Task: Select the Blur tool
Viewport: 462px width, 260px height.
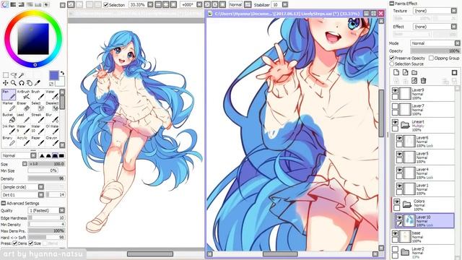Action: [52, 118]
